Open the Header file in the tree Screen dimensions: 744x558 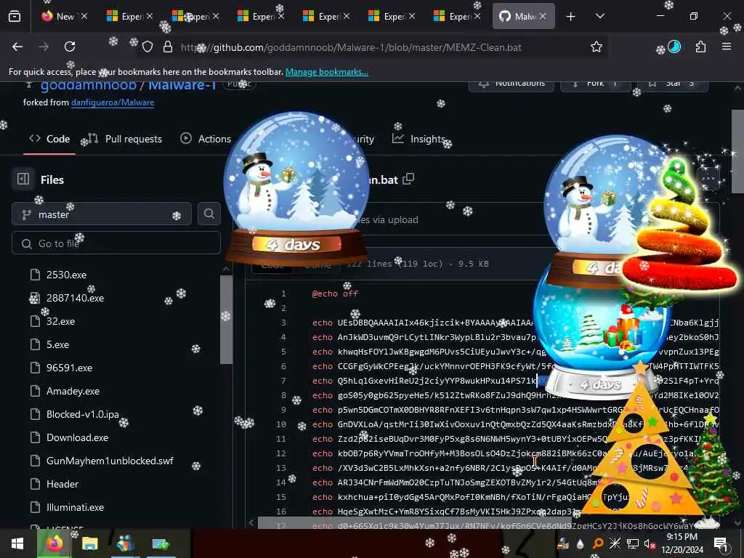(x=62, y=484)
